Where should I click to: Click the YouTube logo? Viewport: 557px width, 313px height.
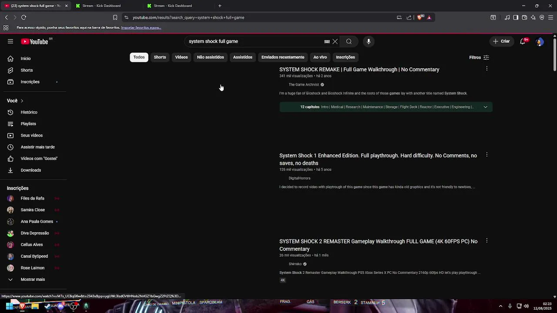click(34, 41)
